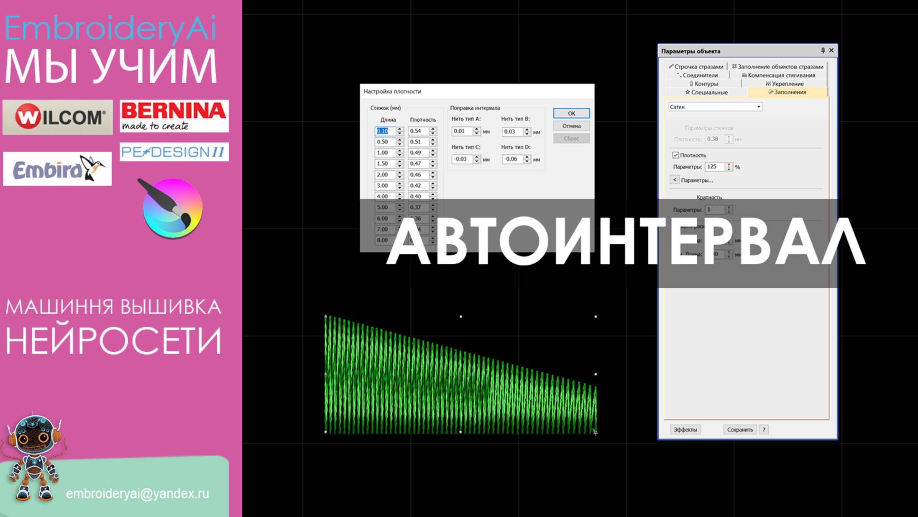Click the Отмена button
918x517 pixels.
pyautogui.click(x=571, y=126)
